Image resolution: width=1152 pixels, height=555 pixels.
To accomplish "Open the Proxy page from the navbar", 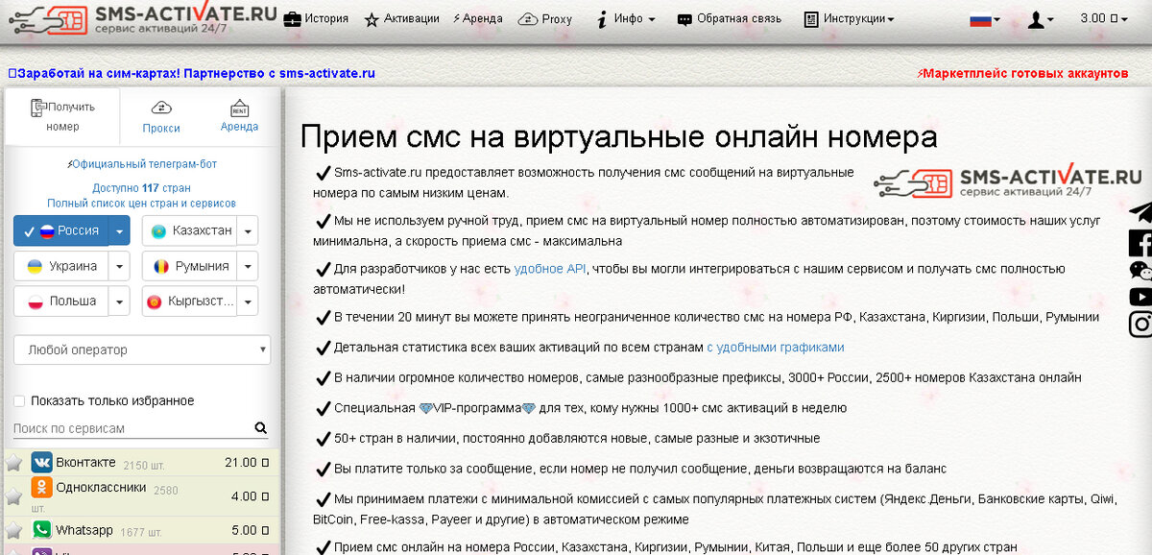I will (x=544, y=18).
